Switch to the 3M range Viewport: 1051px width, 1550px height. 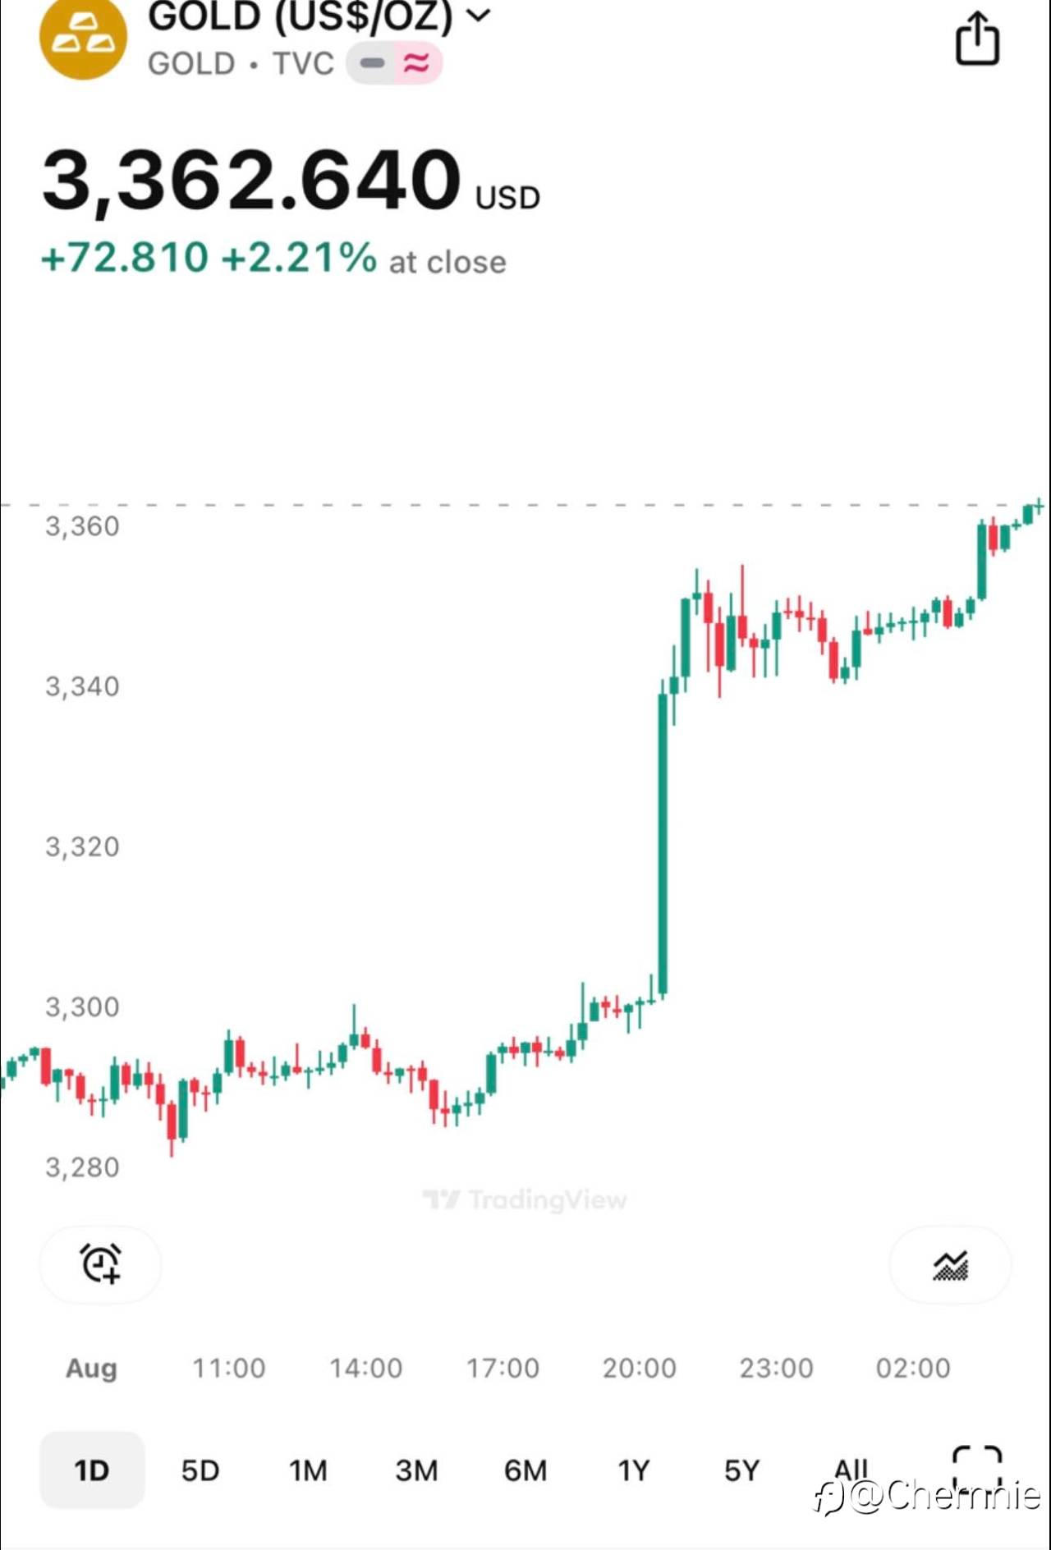click(416, 1470)
